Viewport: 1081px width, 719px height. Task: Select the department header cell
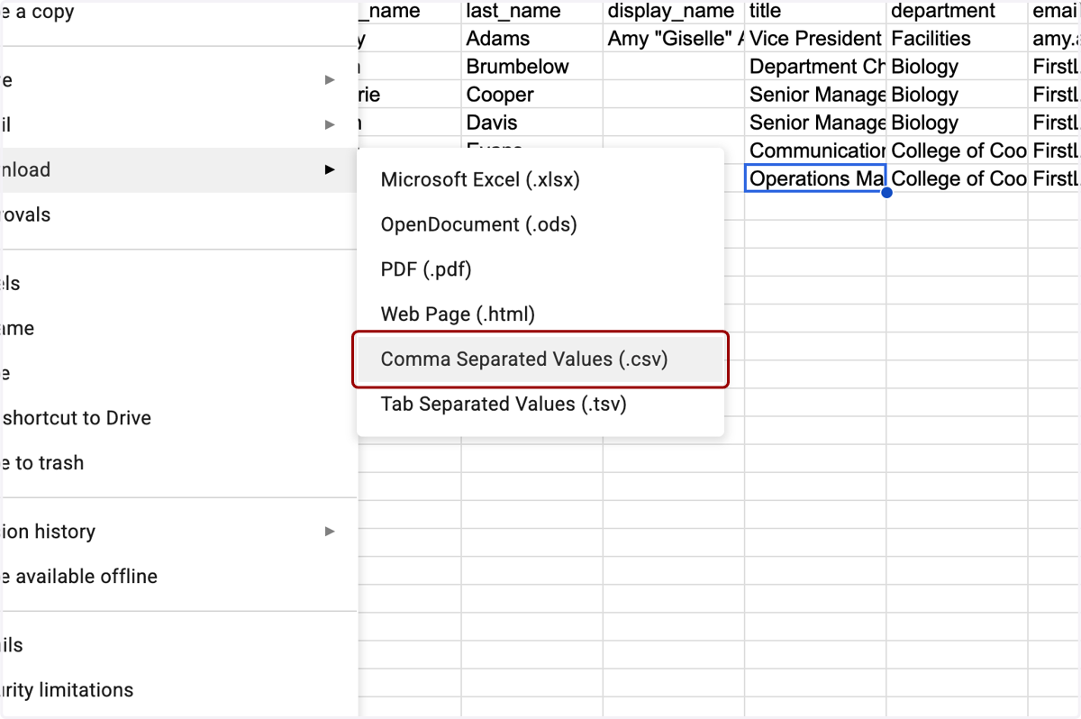[x=957, y=12]
